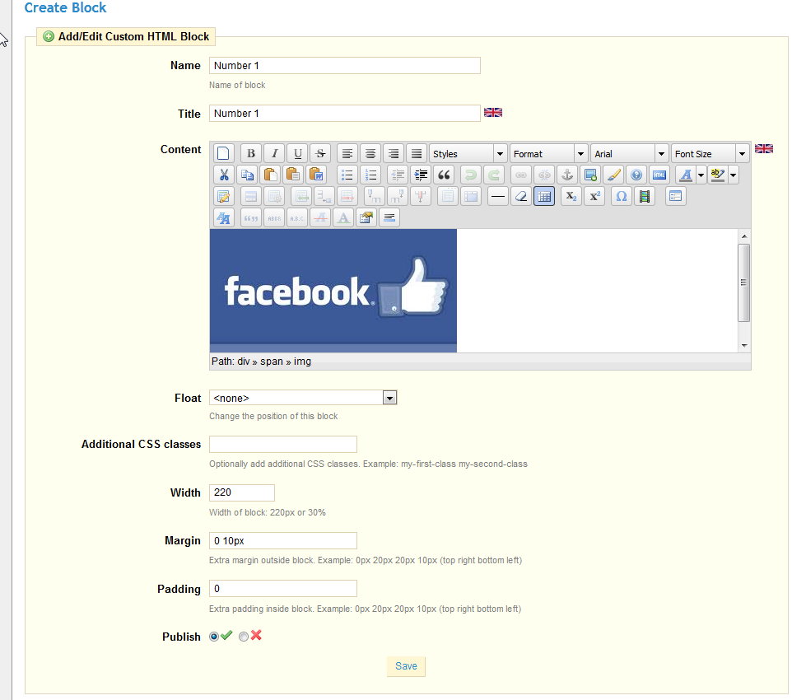Click the Copy icon

coord(247,175)
